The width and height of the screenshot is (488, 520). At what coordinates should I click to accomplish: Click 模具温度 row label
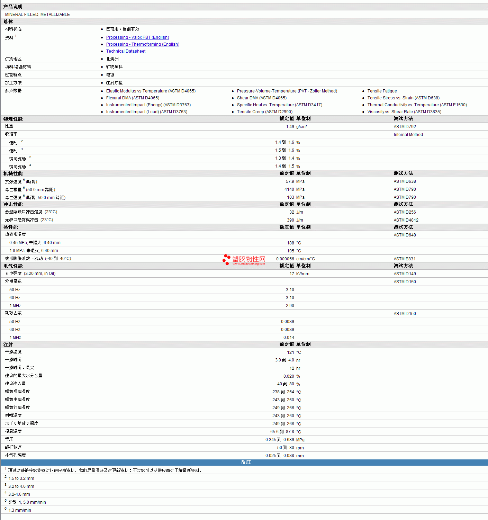point(13,431)
